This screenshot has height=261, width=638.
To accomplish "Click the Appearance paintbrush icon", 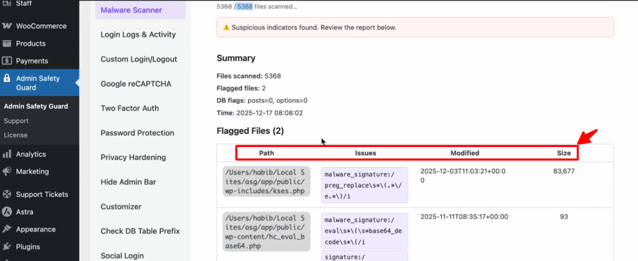I will 7,229.
